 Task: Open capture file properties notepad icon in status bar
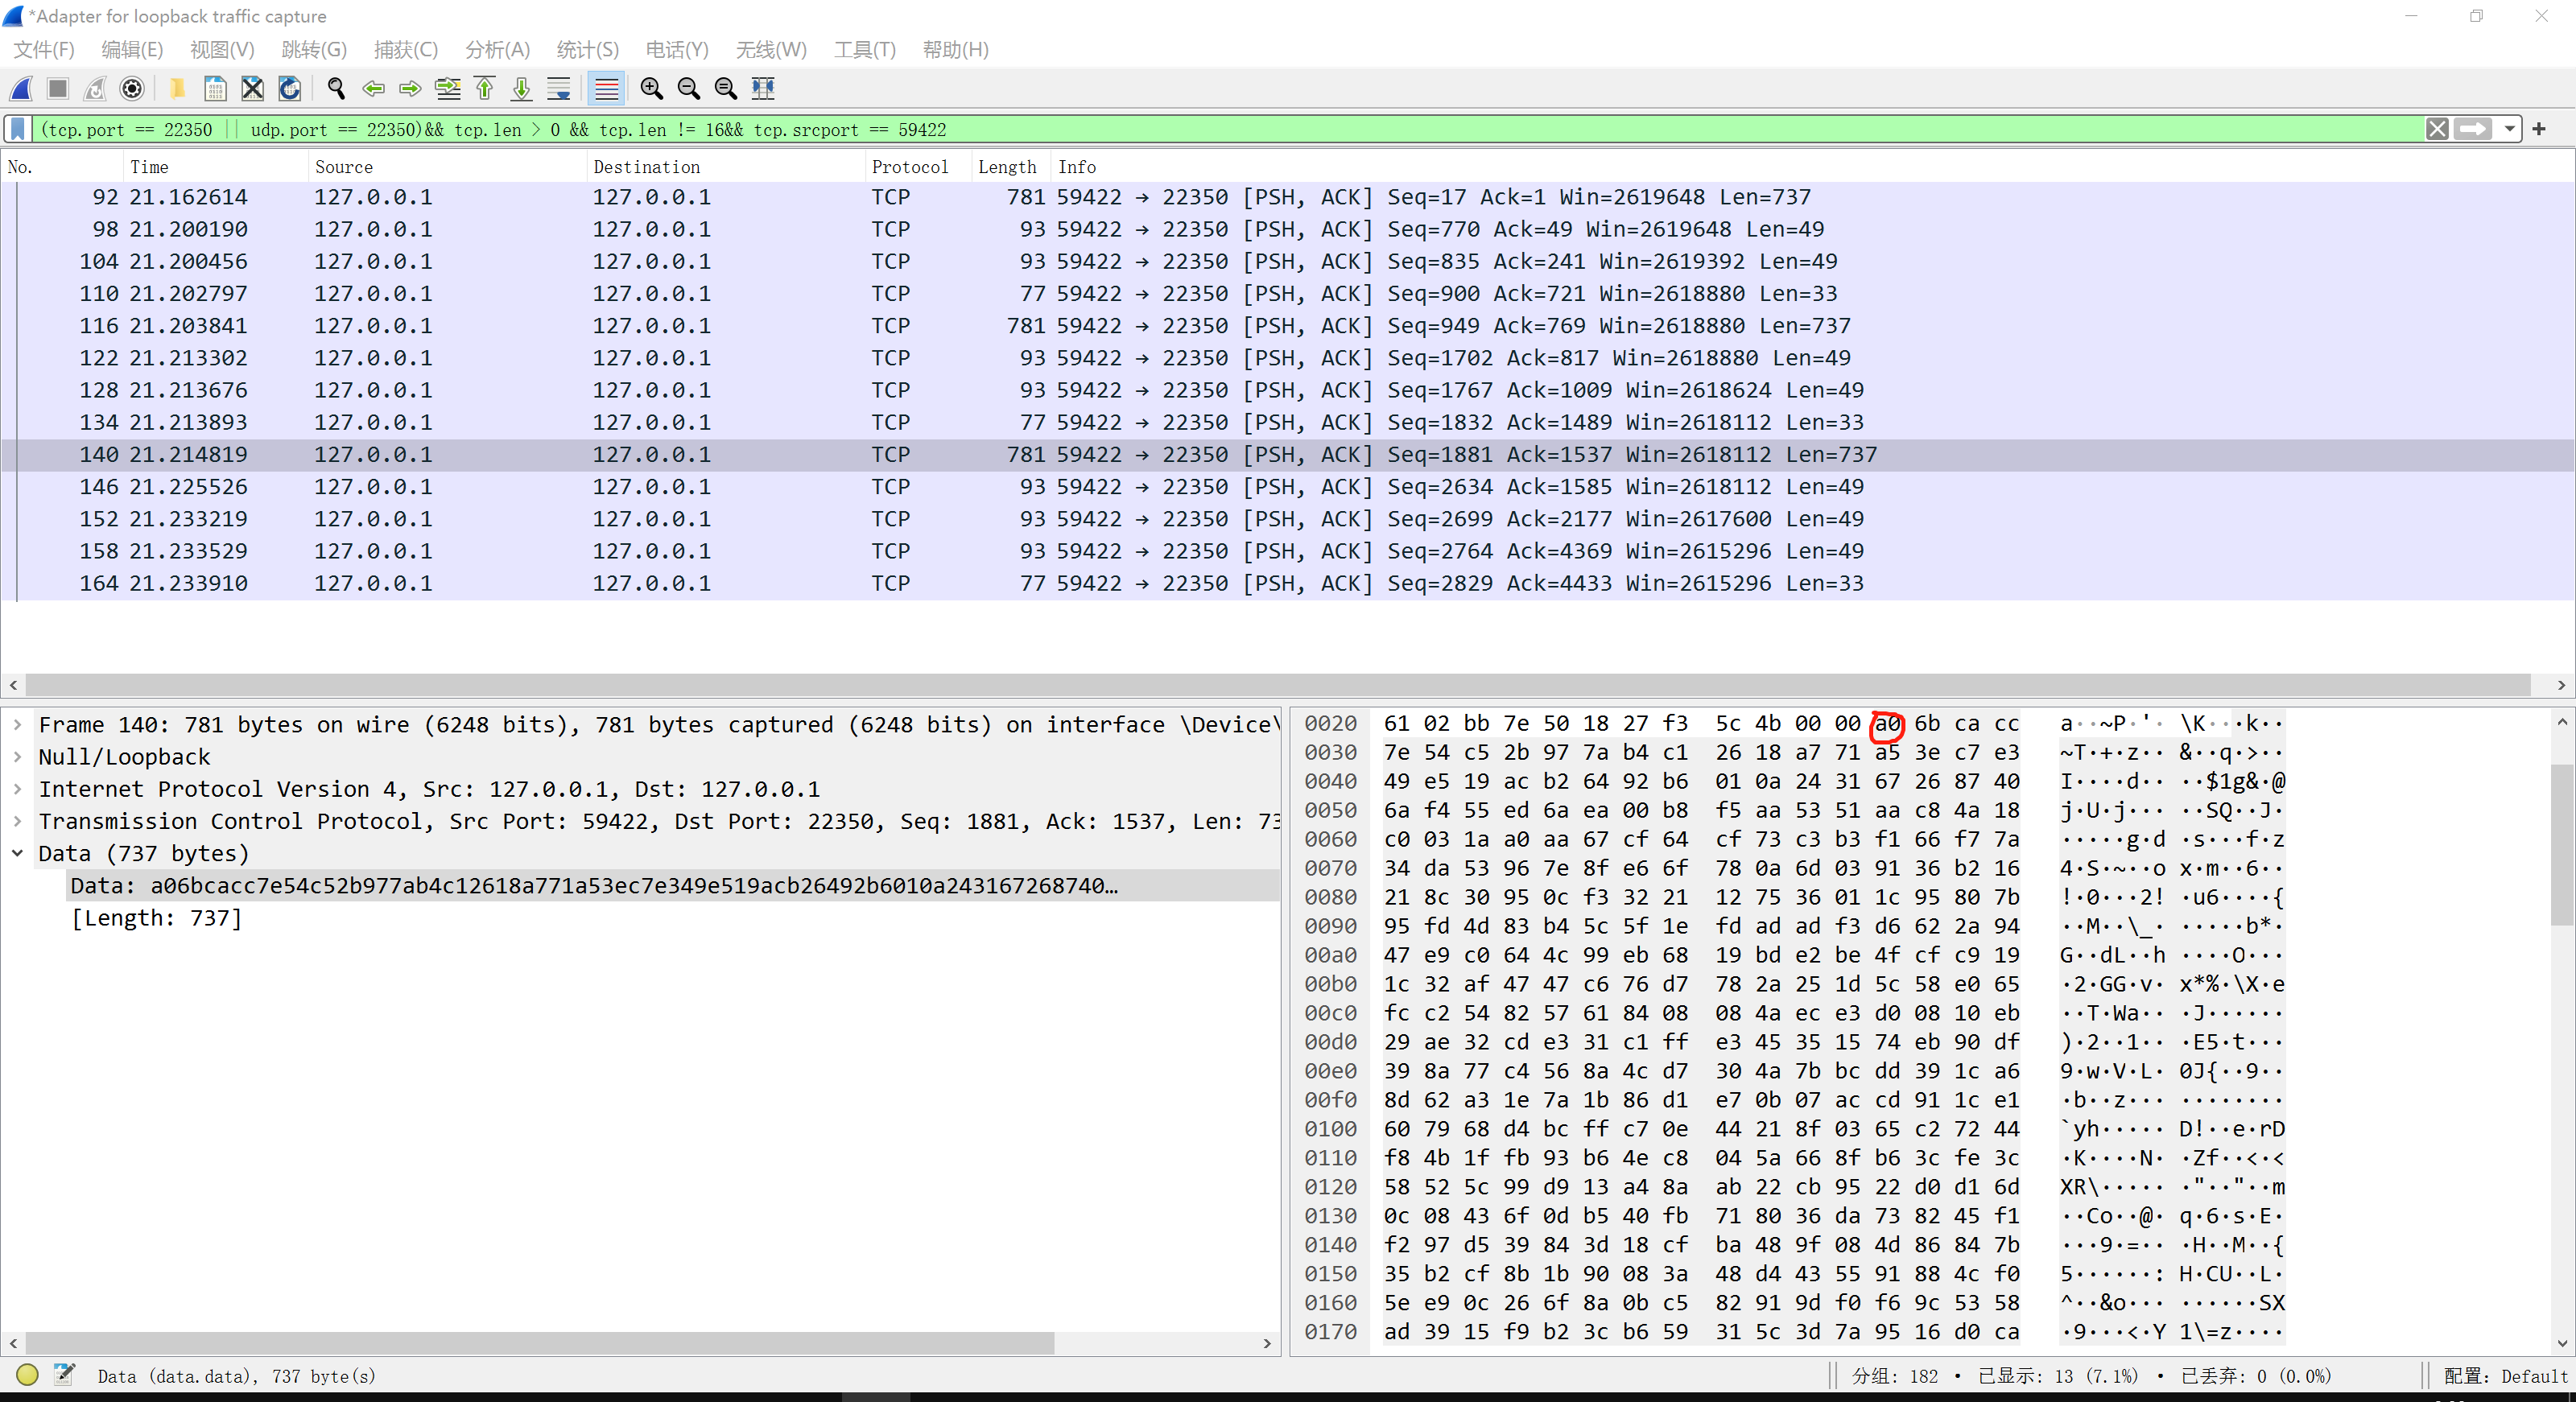65,1375
